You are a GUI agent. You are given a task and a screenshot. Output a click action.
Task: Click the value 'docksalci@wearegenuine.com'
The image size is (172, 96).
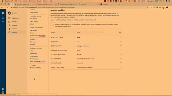tap(85, 59)
